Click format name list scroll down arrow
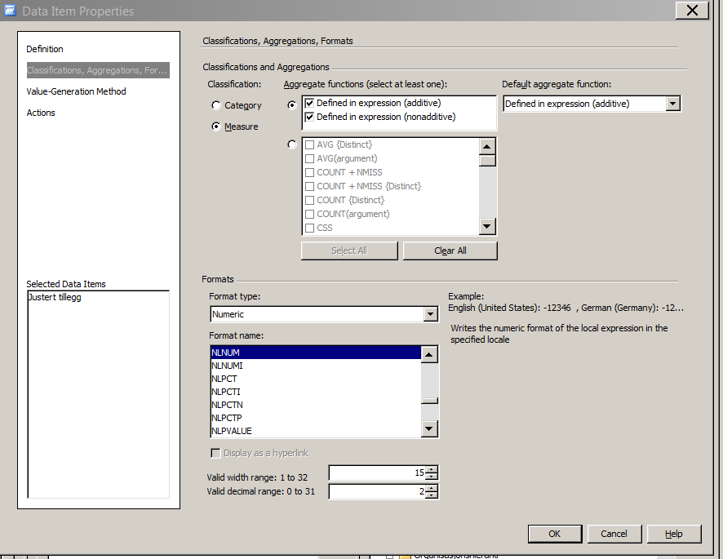Viewport: 723px width, 559px height. click(x=428, y=429)
